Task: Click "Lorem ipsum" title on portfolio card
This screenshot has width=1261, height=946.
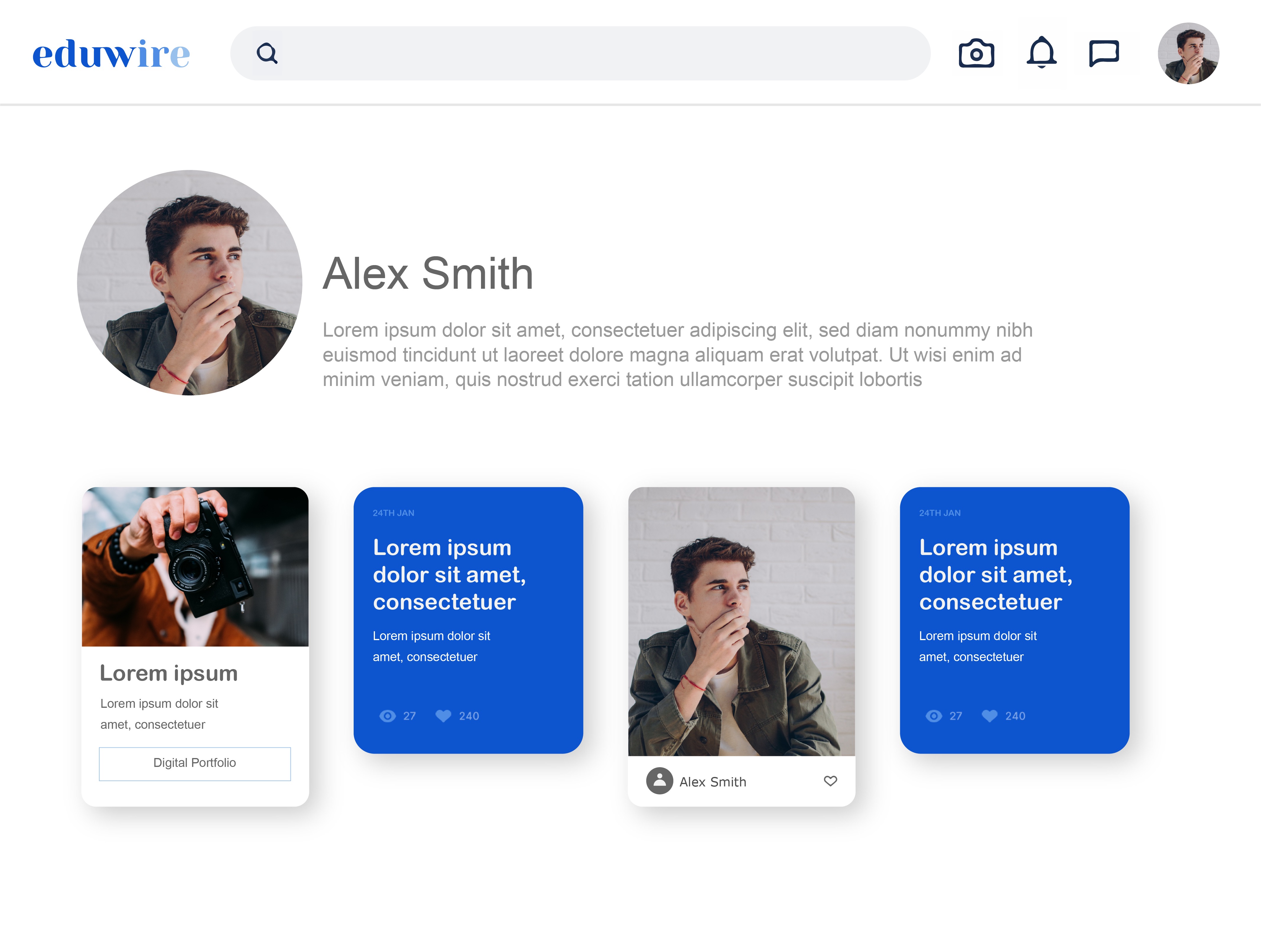Action: click(169, 674)
